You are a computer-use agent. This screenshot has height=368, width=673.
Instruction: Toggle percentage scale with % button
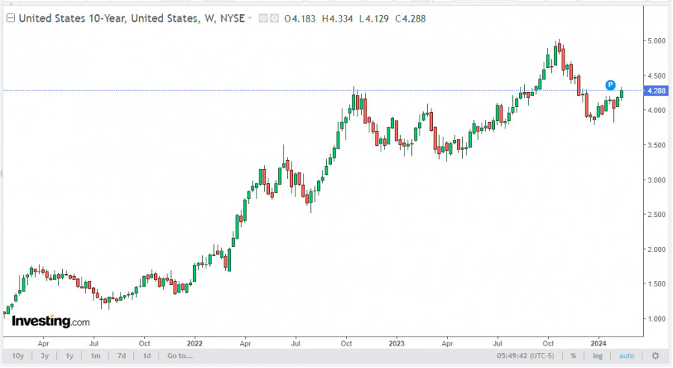coord(574,356)
